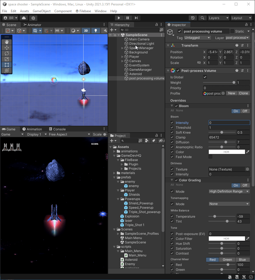Enable Static checkbox for post processing volume
This screenshot has height=280, width=255.
click(x=232, y=31)
